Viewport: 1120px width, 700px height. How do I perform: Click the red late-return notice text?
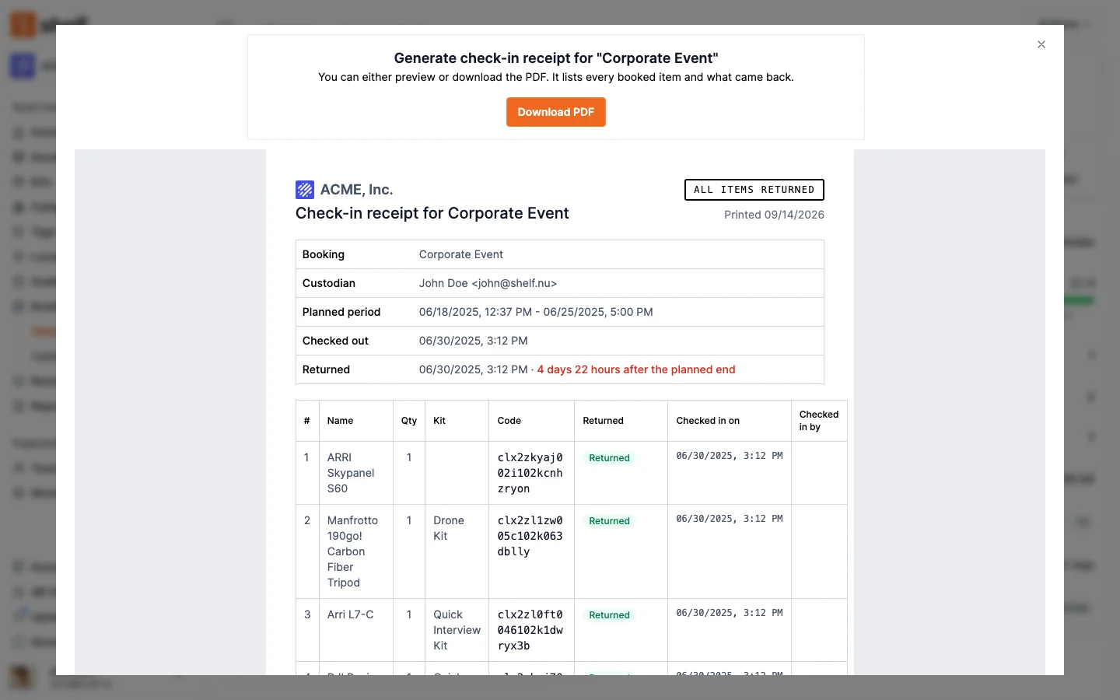click(x=635, y=369)
